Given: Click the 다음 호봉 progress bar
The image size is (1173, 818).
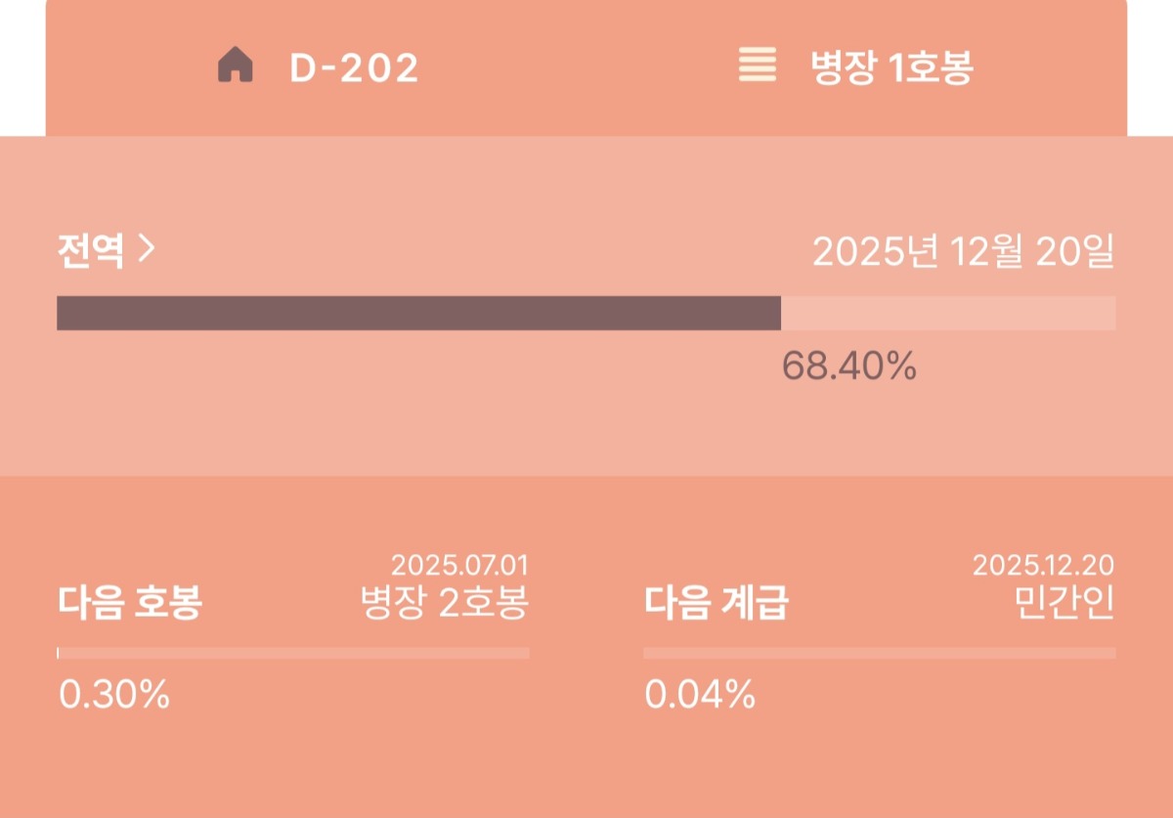Looking at the screenshot, I should [x=293, y=653].
